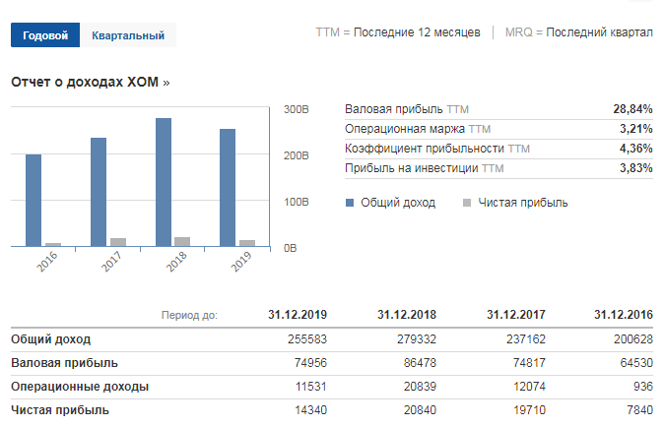
Task: Click the 3,83% value
Action: tap(636, 168)
